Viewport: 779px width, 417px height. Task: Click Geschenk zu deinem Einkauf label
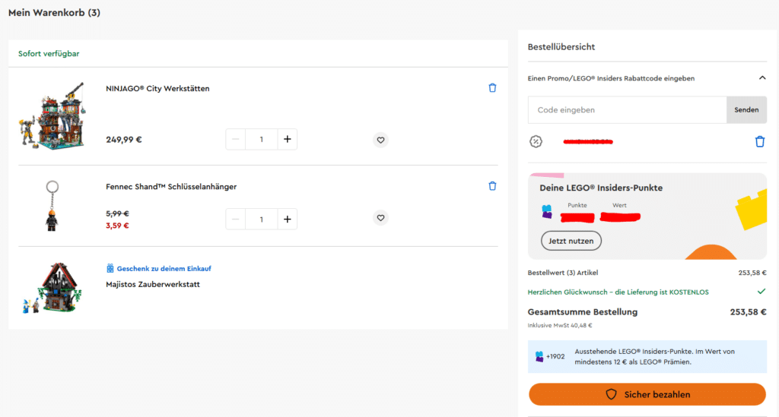pos(164,269)
